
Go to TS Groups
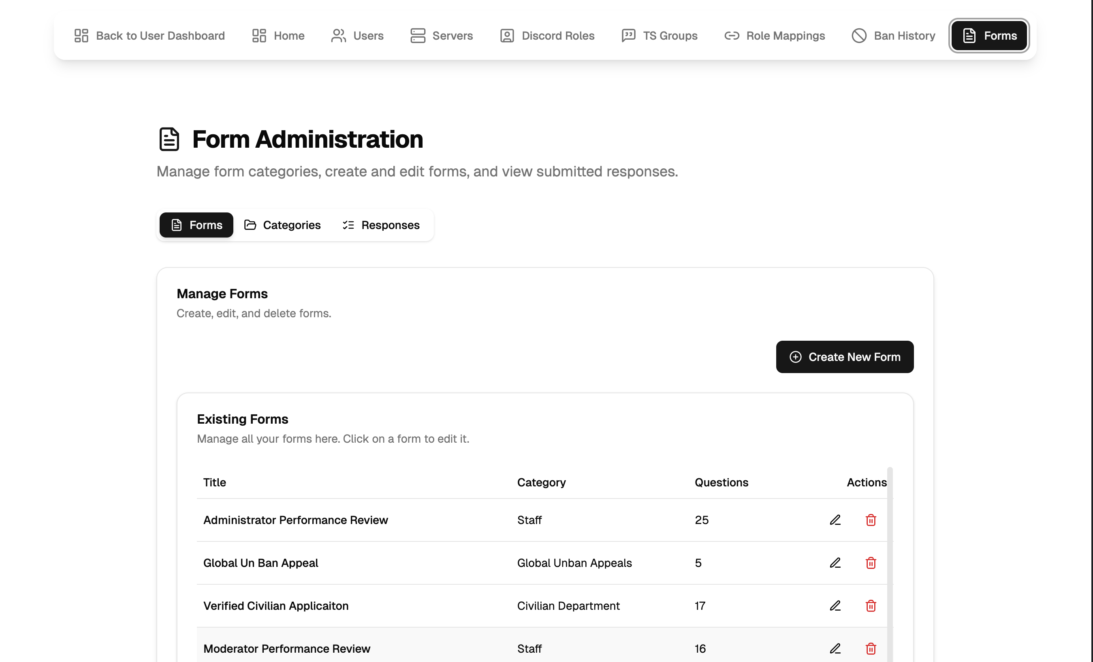click(659, 36)
